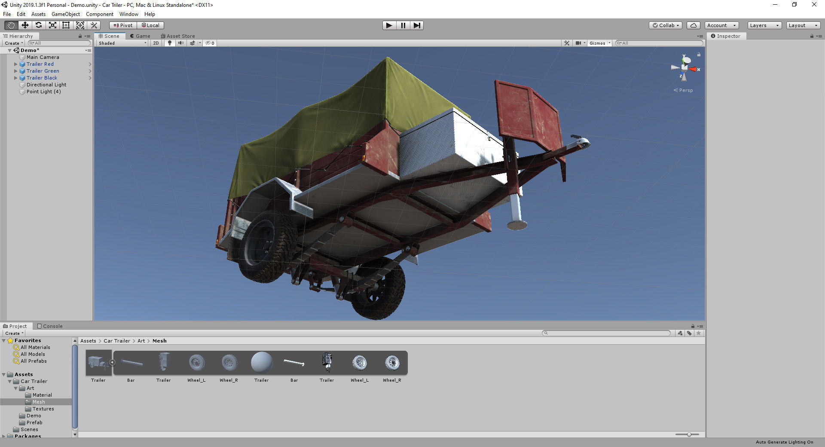Viewport: 825px width, 447px height.
Task: Select Point Light (4) in Hierarchy
Action: click(43, 92)
